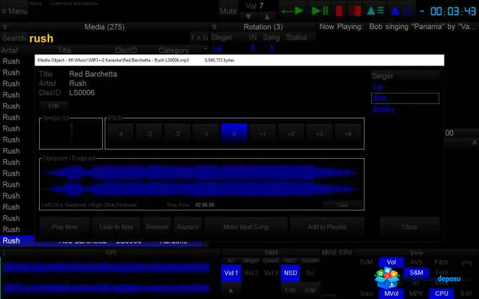Click the Mute button
The width and height of the screenshot is (479, 299).
(x=228, y=11)
